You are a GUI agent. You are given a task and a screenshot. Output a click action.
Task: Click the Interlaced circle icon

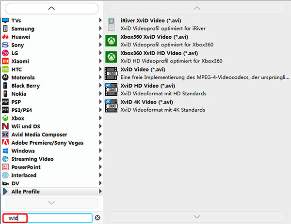coord(5,175)
